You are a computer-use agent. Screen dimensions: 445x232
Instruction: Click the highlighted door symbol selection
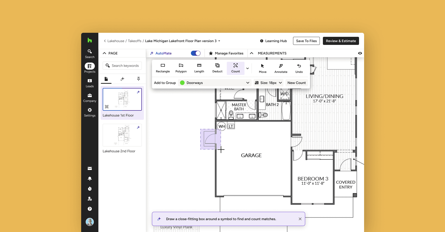tap(210, 139)
